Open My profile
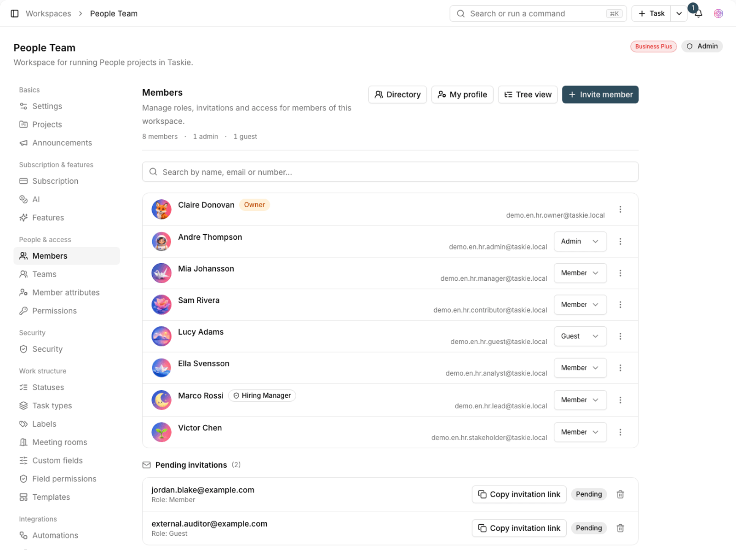Image resolution: width=736 pixels, height=550 pixels. (462, 94)
